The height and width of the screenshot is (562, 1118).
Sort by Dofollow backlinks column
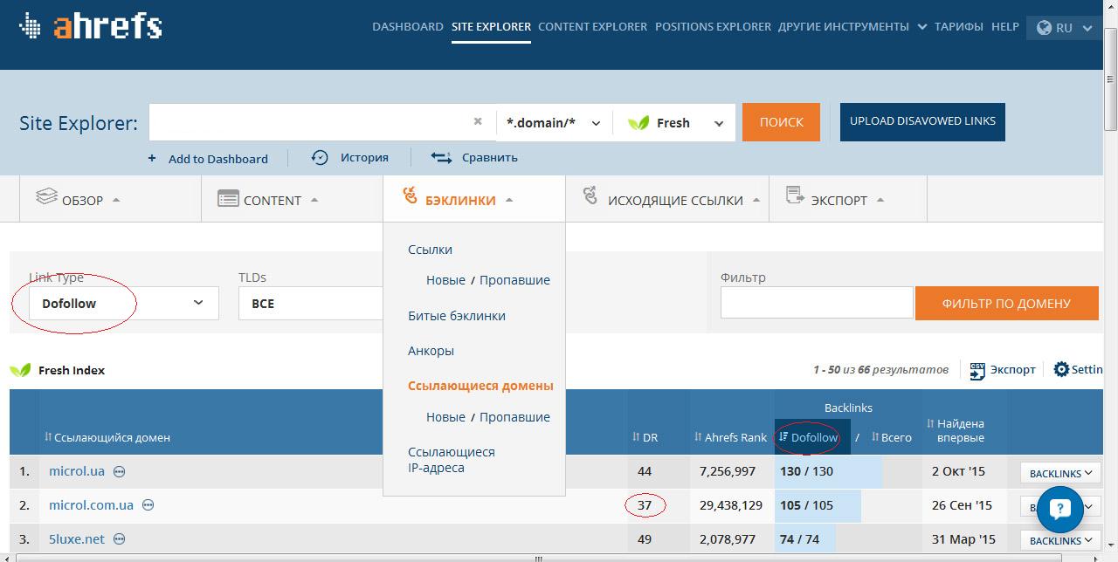[808, 437]
